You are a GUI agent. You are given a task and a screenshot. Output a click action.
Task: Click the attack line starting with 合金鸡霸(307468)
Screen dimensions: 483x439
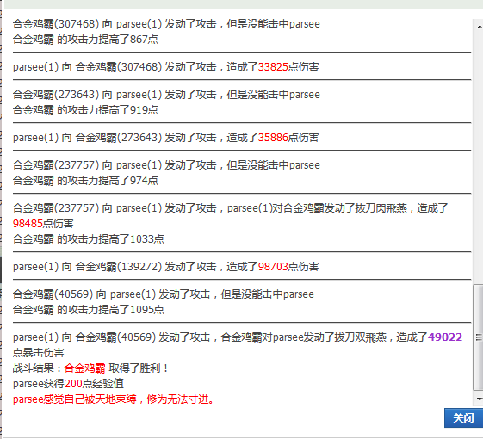166,24
